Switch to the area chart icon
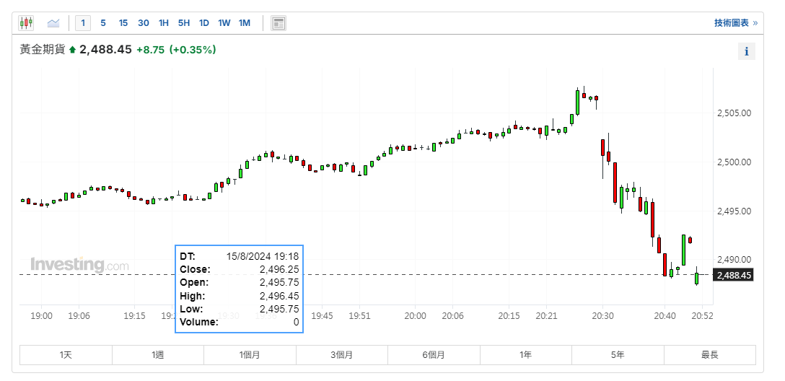785x381 pixels. (53, 23)
